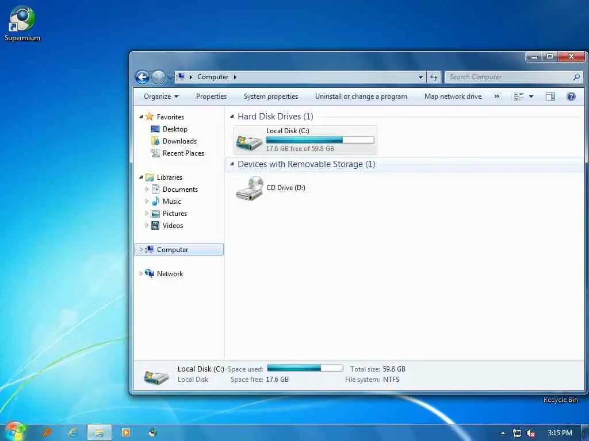
Task: Click the Videos film icon
Action: [155, 225]
